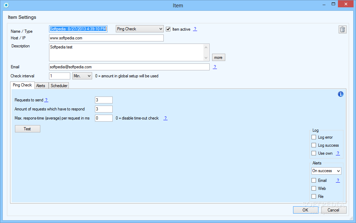Click the Host / IP field
356x223 pixels.
106,38
